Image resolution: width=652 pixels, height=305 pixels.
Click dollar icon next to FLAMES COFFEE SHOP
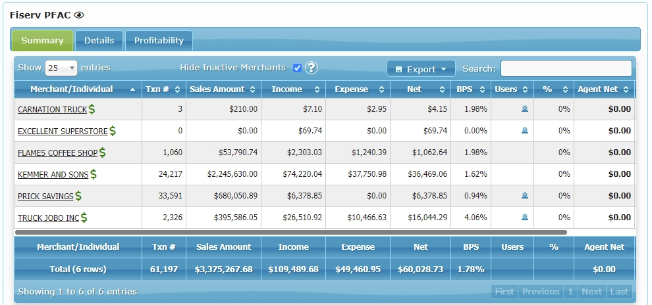coord(102,152)
